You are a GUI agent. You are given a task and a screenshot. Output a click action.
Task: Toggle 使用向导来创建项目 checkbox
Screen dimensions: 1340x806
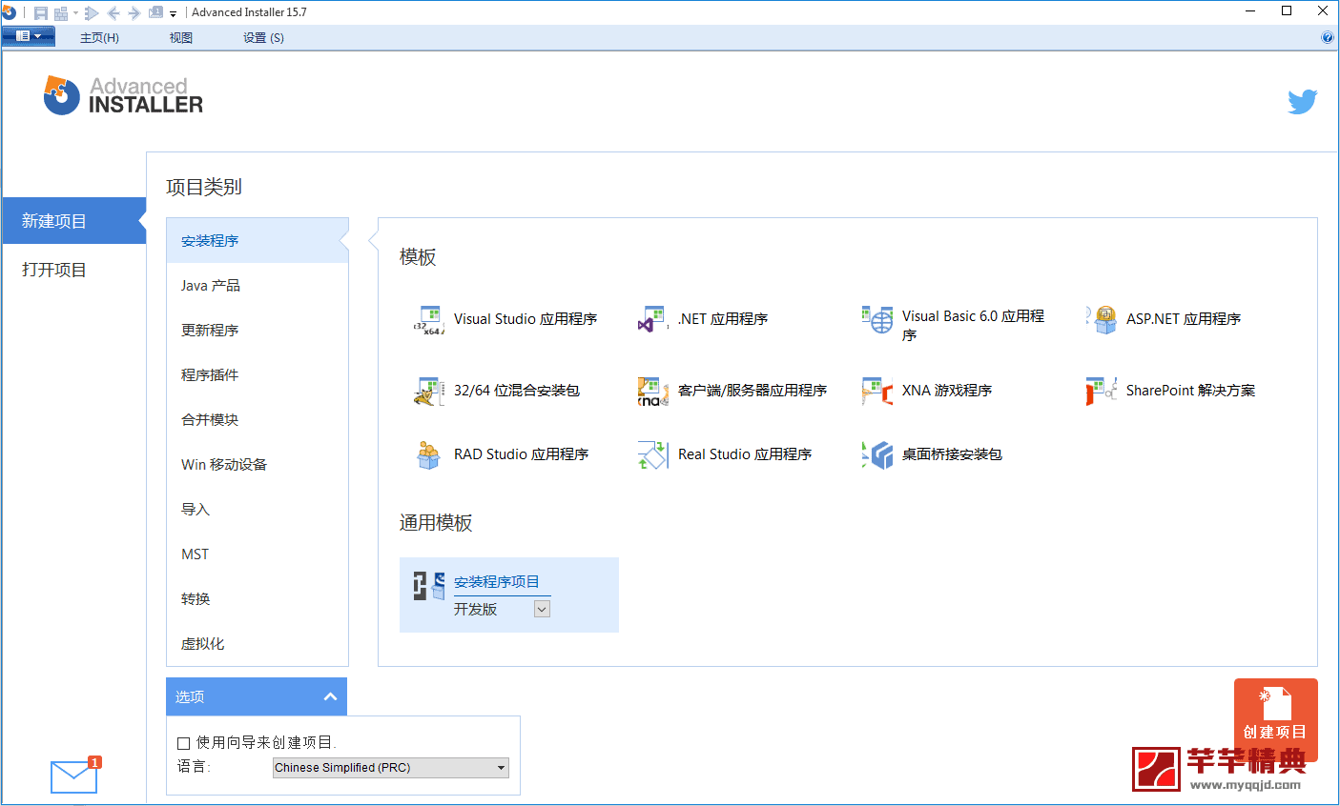coord(184,743)
